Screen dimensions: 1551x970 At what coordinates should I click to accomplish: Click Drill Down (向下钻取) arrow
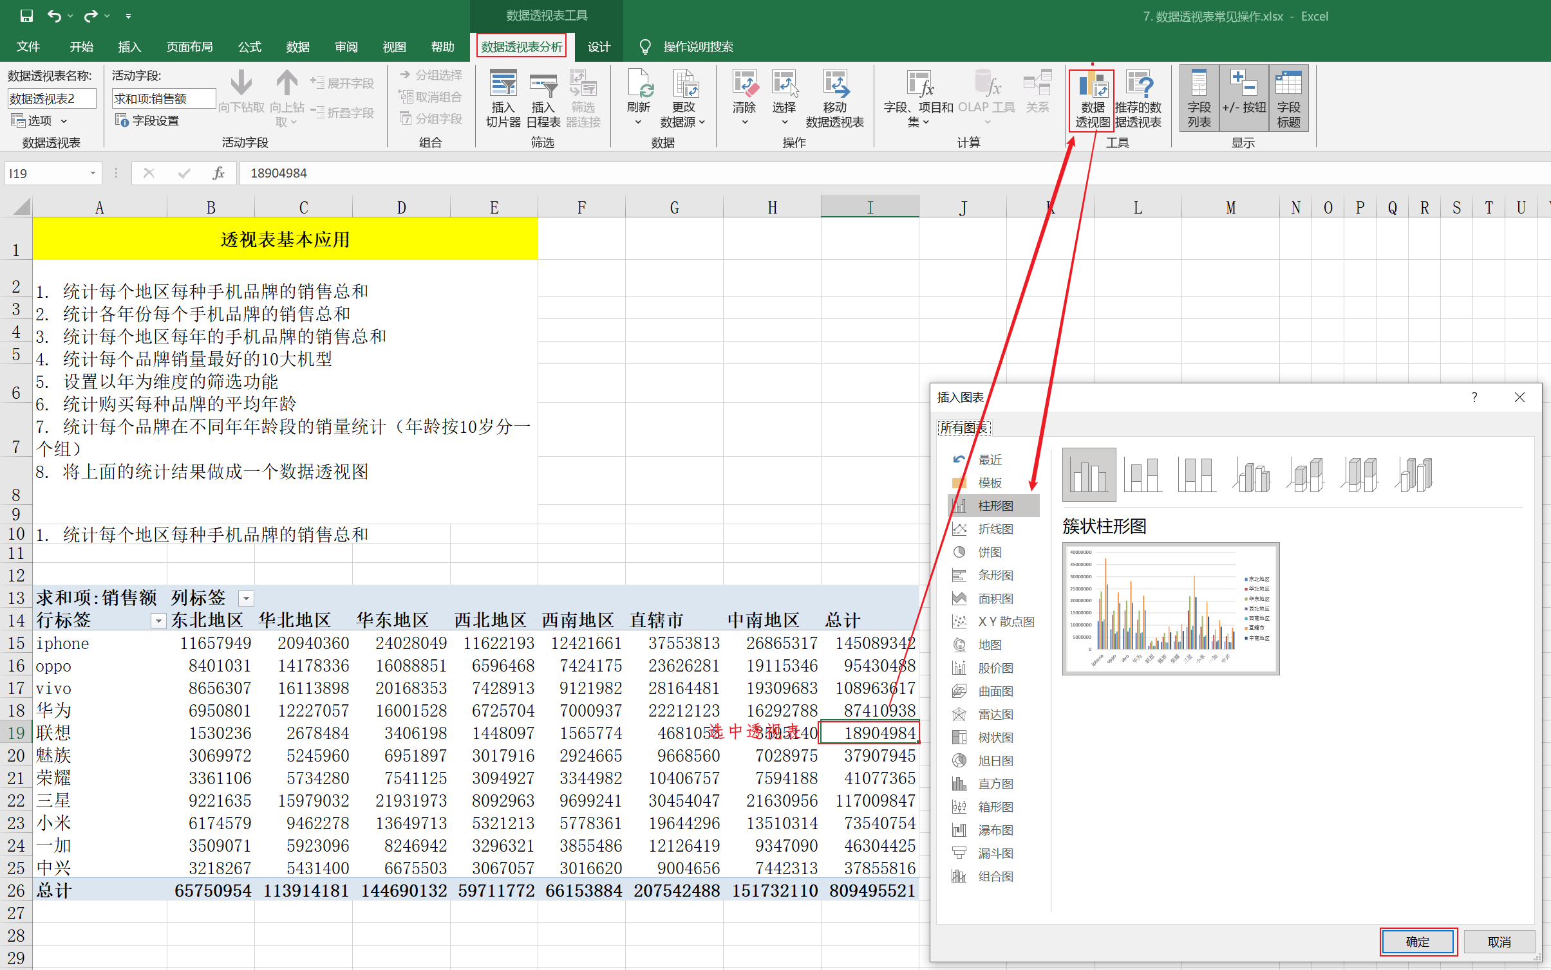(x=241, y=91)
